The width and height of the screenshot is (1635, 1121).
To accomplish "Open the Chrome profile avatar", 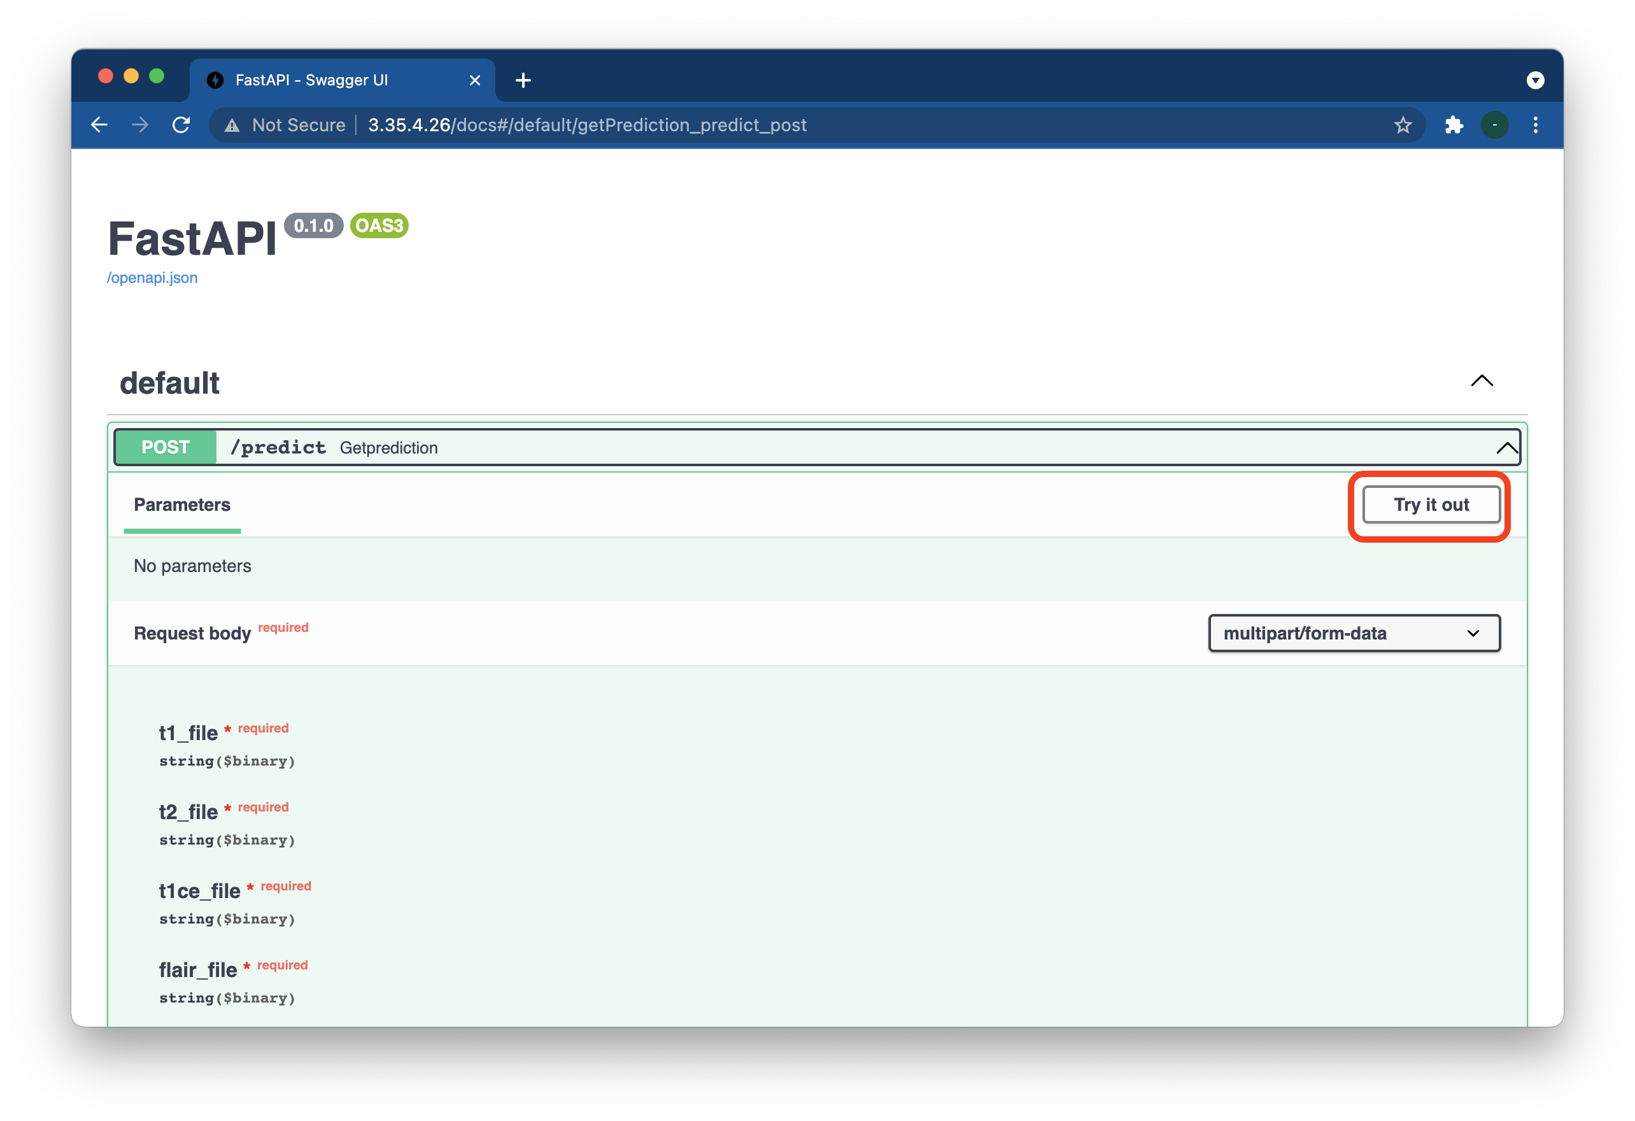I will click(x=1494, y=125).
